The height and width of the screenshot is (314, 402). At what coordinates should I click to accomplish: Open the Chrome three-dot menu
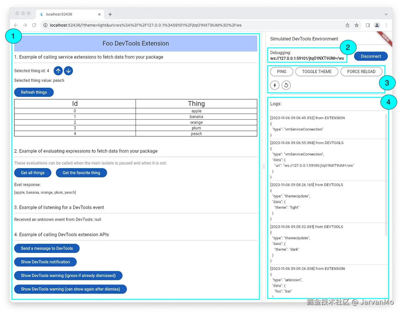click(x=386, y=25)
